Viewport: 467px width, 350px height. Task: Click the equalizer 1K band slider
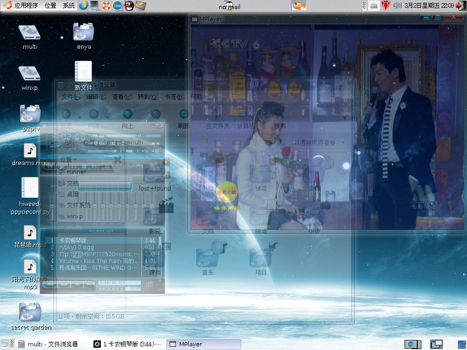111,206
